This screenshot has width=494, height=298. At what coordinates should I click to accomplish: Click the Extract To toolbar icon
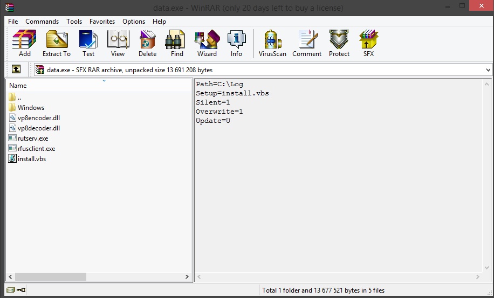[57, 43]
